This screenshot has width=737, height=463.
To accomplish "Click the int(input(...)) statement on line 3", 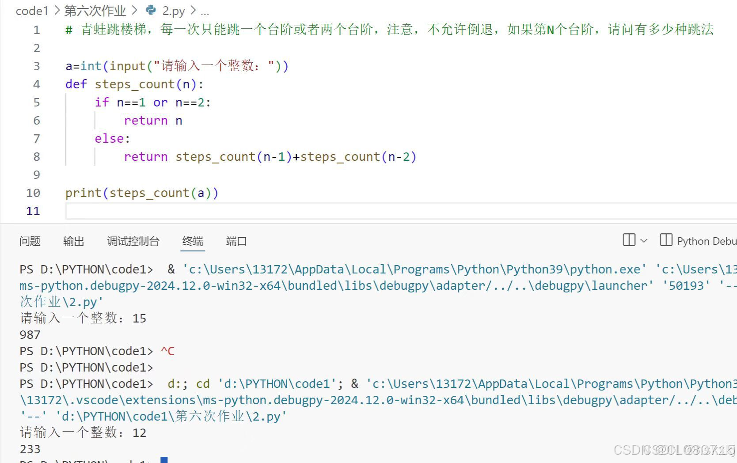I will click(177, 66).
